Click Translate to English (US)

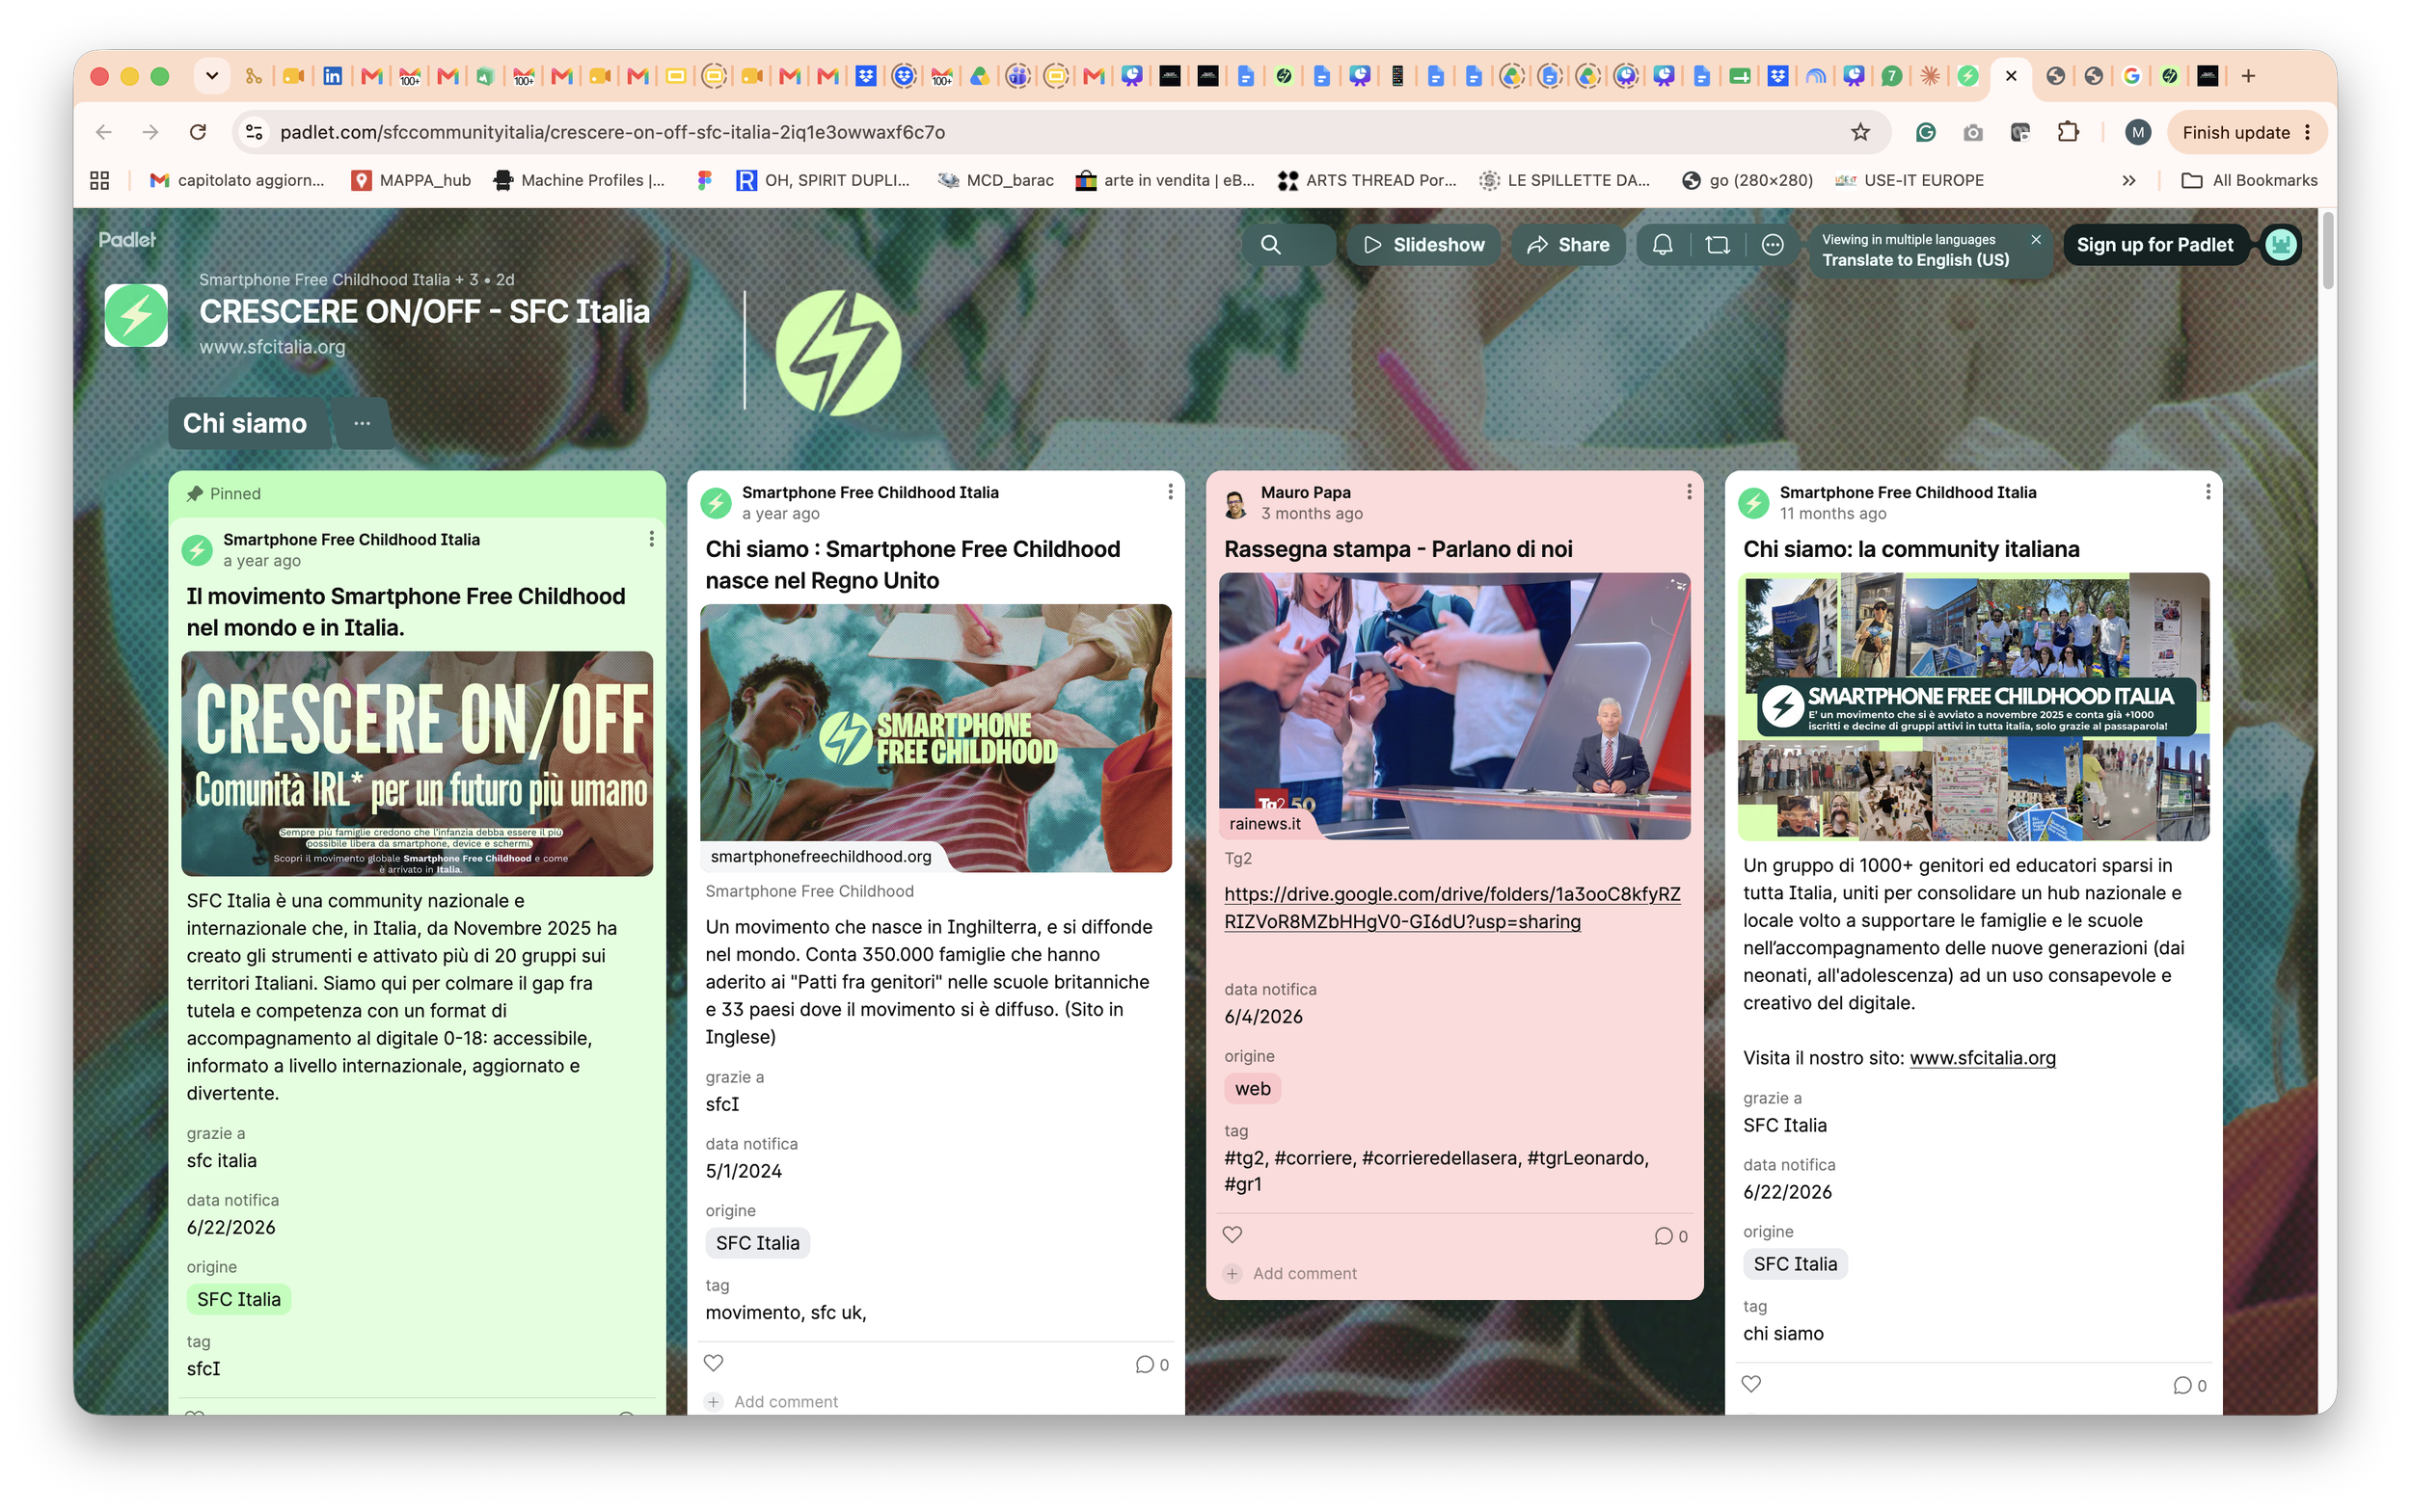coord(1914,260)
